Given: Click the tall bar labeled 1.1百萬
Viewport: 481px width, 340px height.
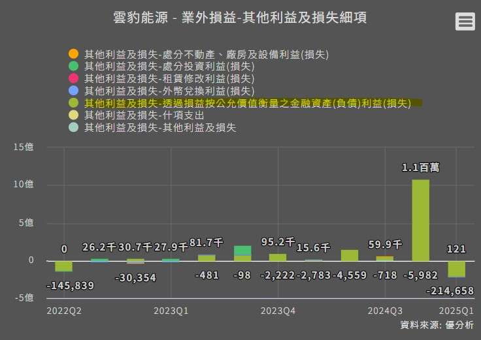Looking at the screenshot, I should click(x=421, y=220).
